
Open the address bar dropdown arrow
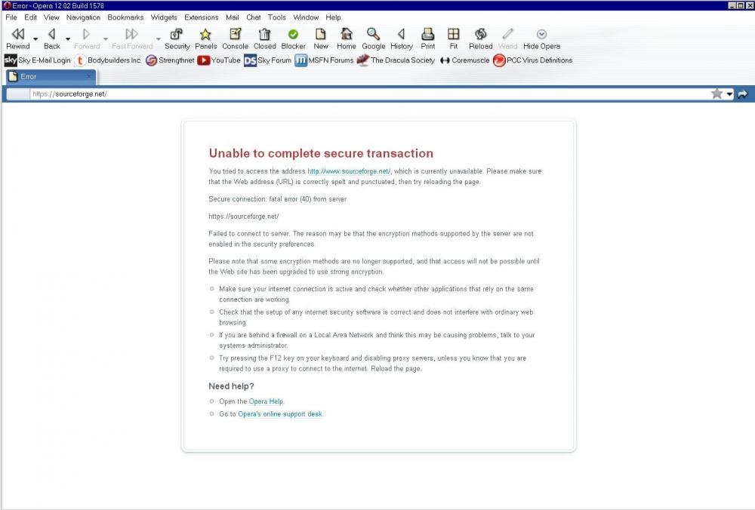tap(729, 94)
